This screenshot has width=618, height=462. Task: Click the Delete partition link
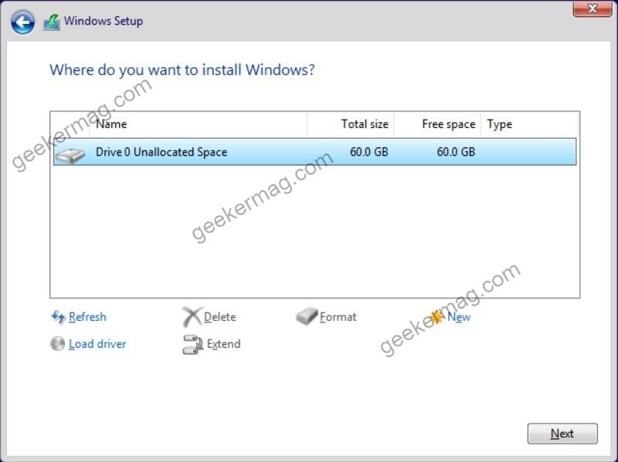coord(219,317)
